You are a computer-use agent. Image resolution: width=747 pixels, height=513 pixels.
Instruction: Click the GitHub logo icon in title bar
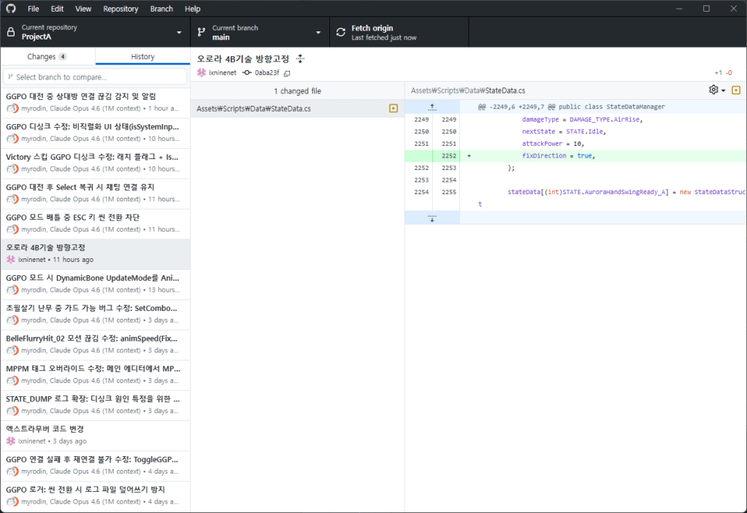[10, 9]
